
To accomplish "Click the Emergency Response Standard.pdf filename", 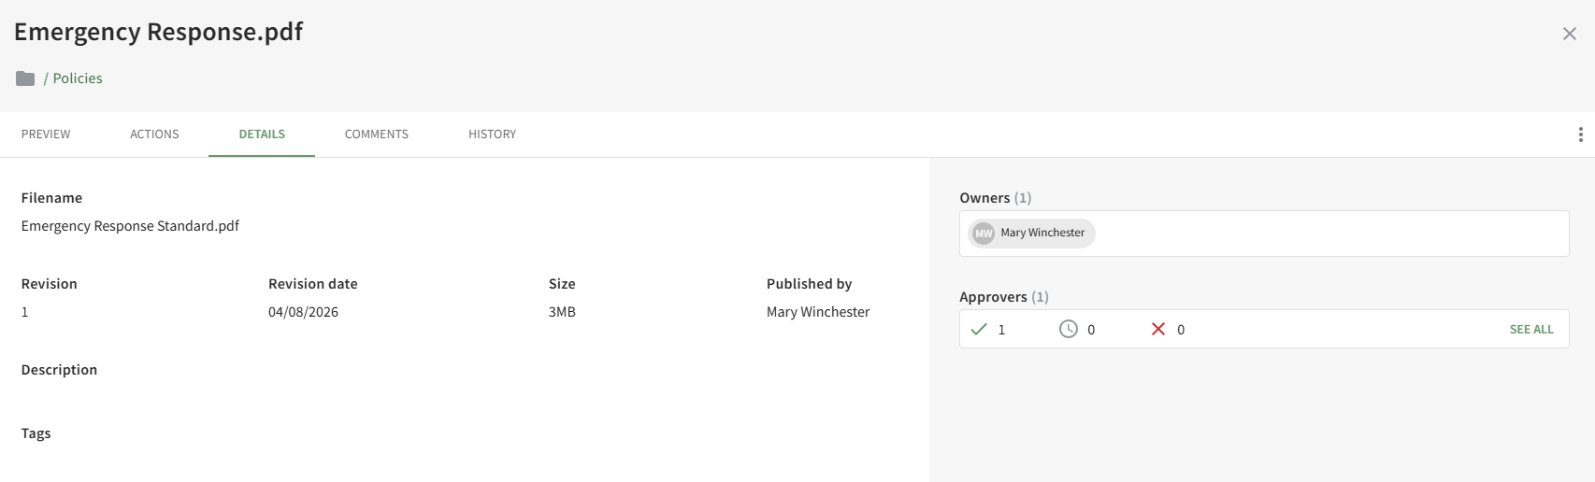I will 130,226.
